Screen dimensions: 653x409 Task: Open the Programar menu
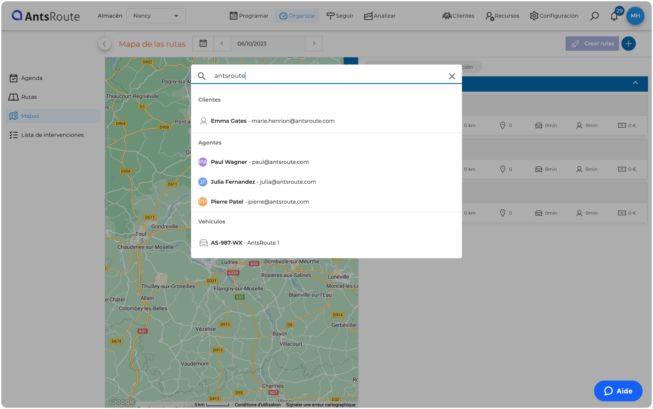[x=249, y=16]
